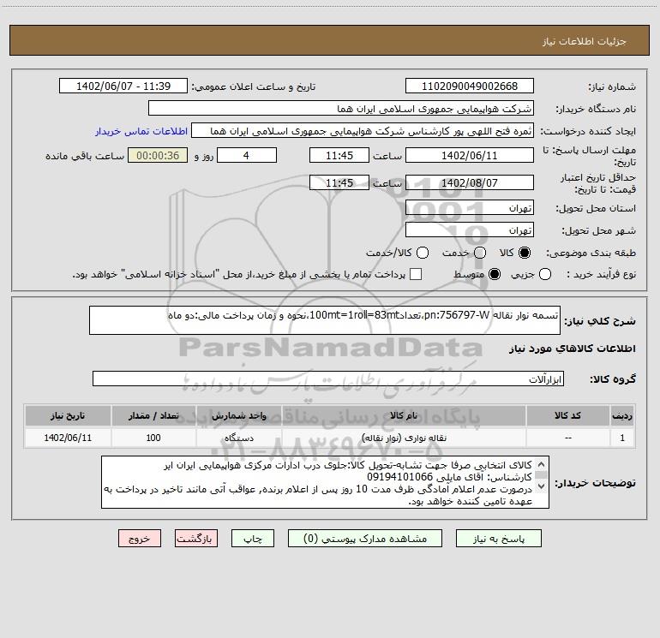Click the delivery city تهران field
This screenshot has height=638, width=660.
click(x=470, y=230)
